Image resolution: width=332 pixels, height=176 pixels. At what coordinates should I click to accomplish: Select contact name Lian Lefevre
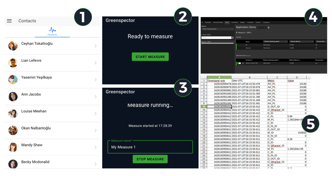pyautogui.click(x=31, y=60)
